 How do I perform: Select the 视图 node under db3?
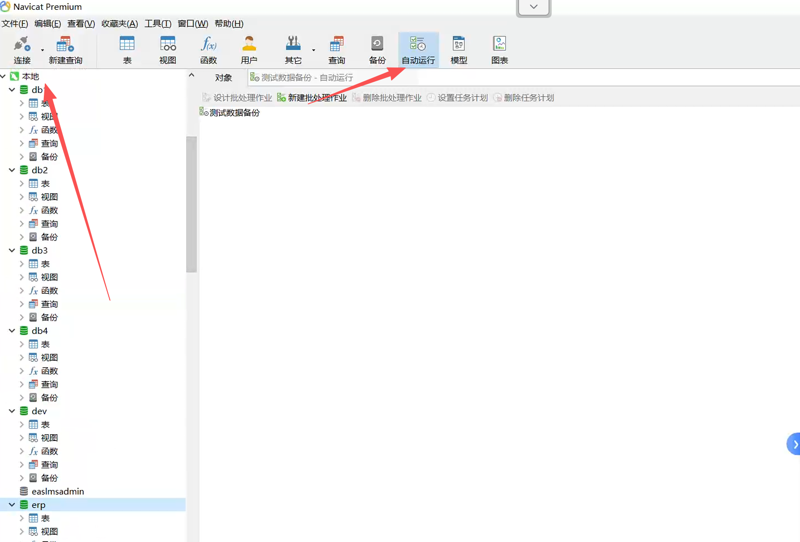pos(49,277)
